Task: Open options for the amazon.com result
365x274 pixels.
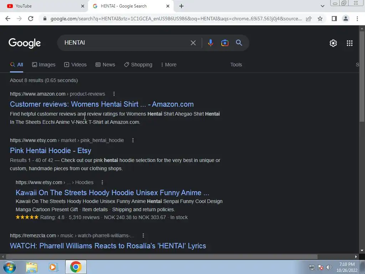Action: (114, 94)
